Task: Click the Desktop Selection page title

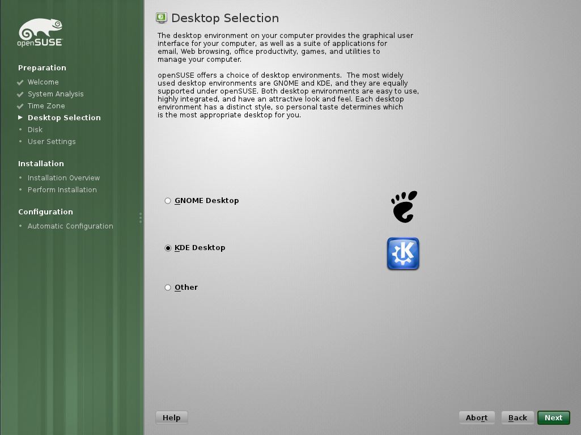Action: [225, 18]
